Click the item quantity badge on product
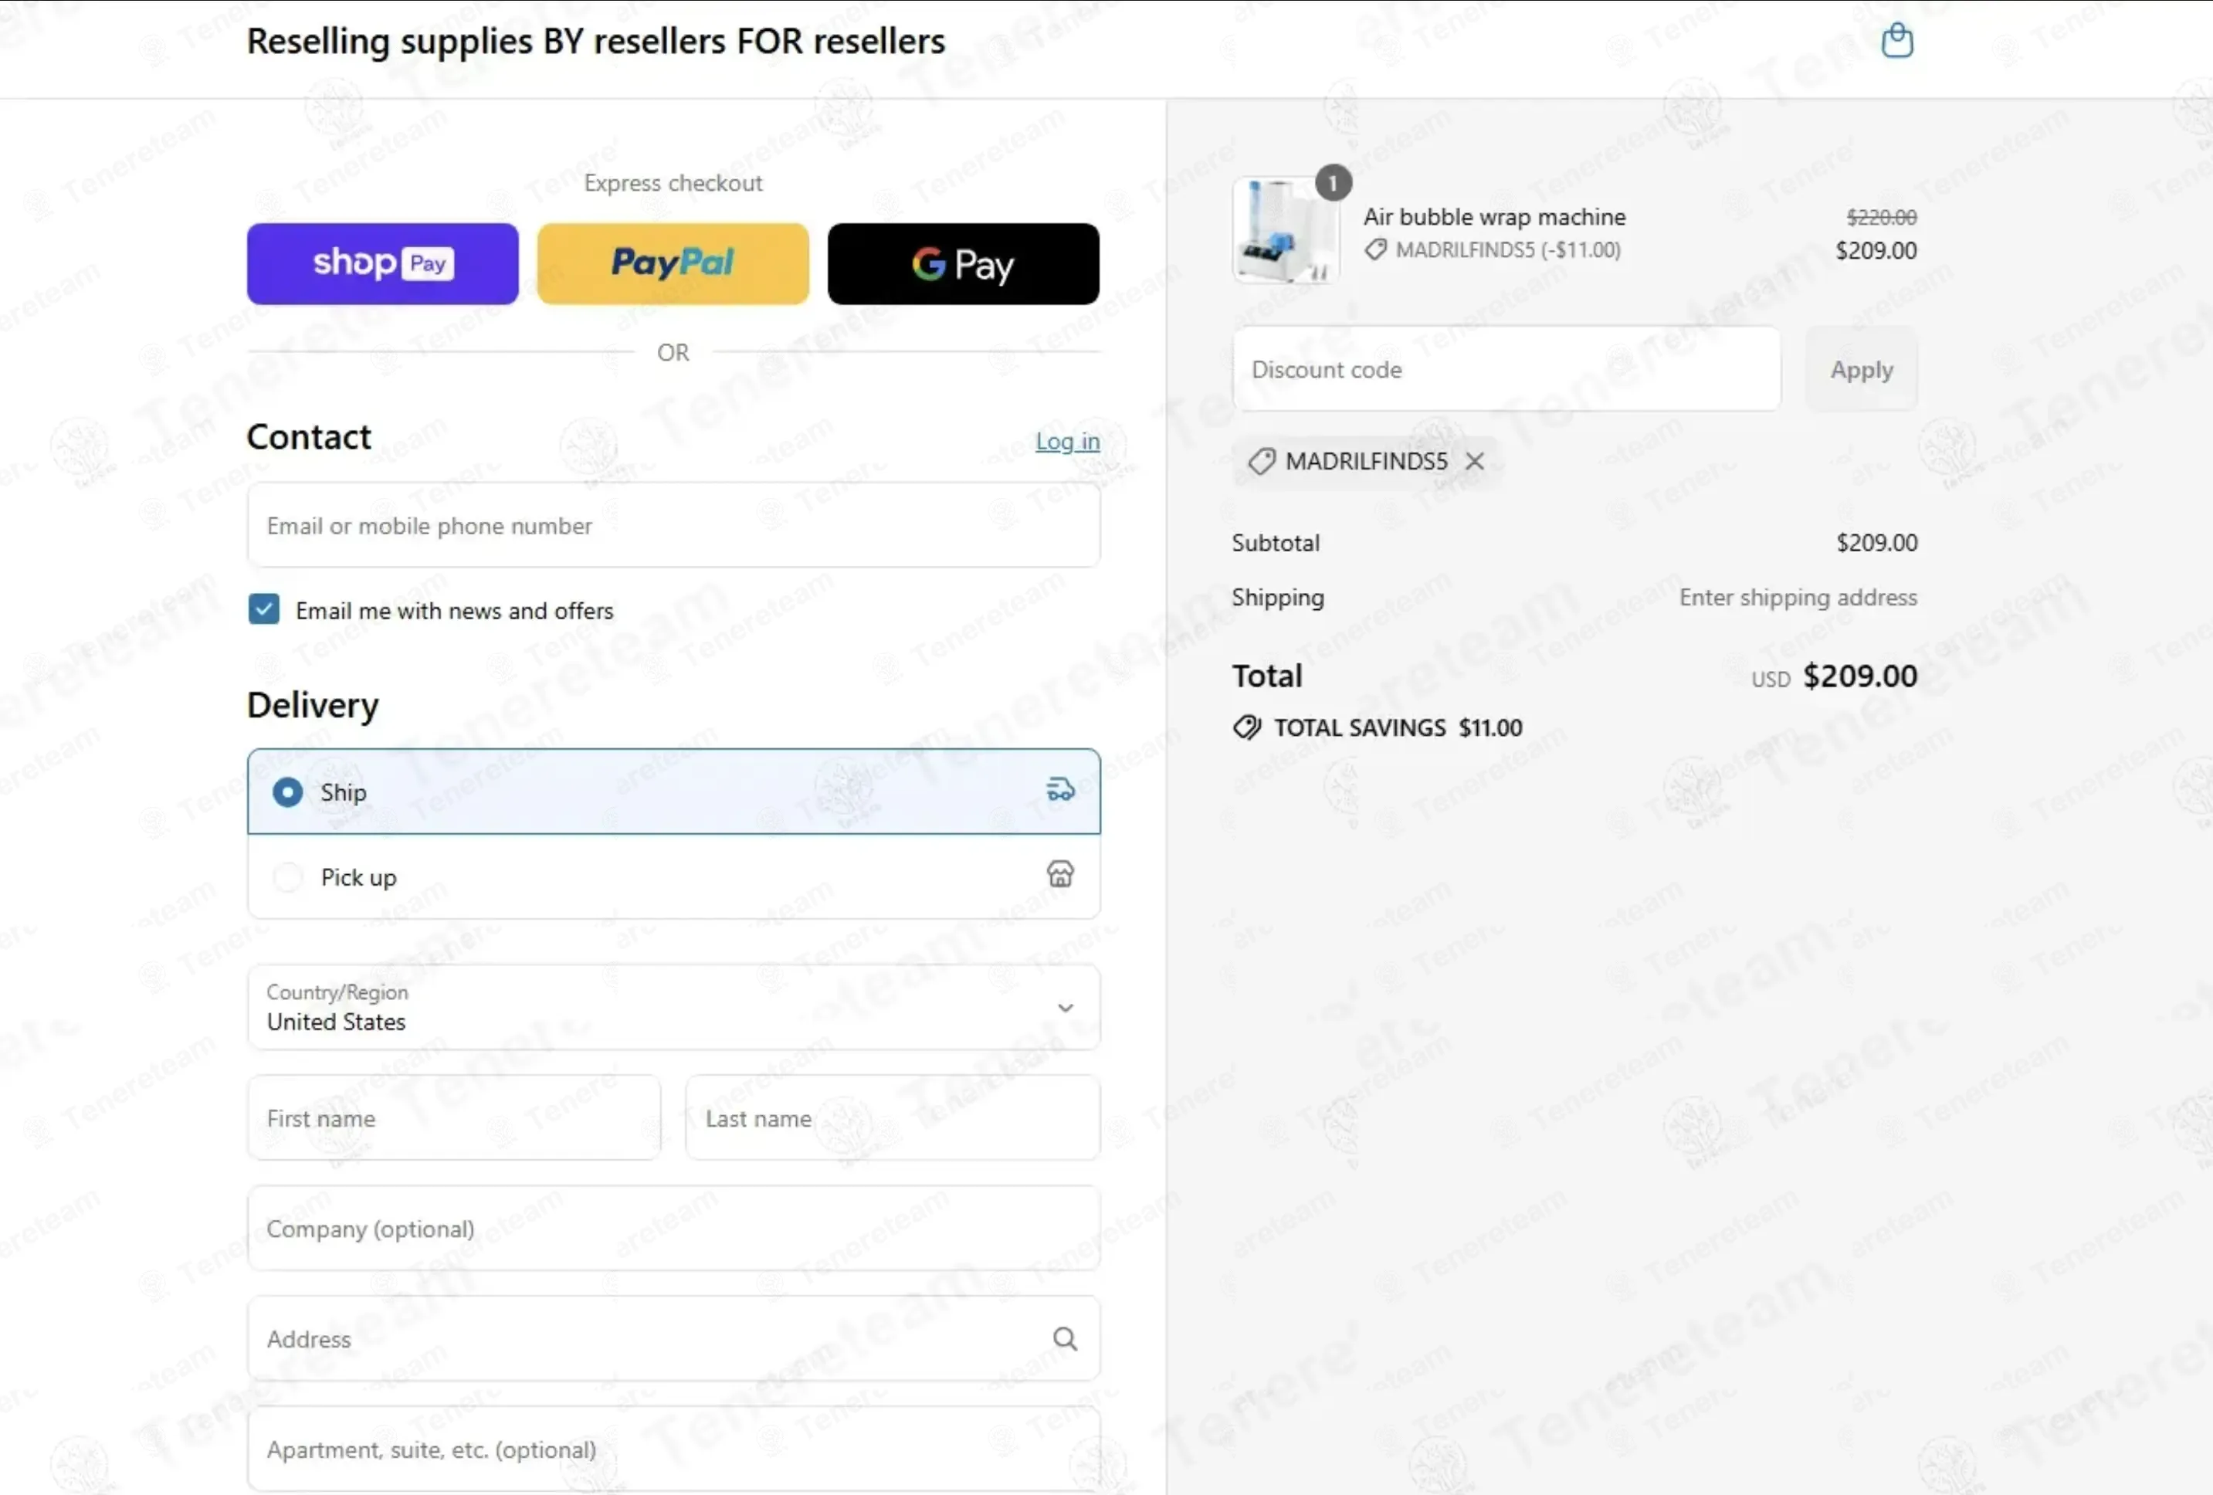2213x1495 pixels. [1332, 183]
